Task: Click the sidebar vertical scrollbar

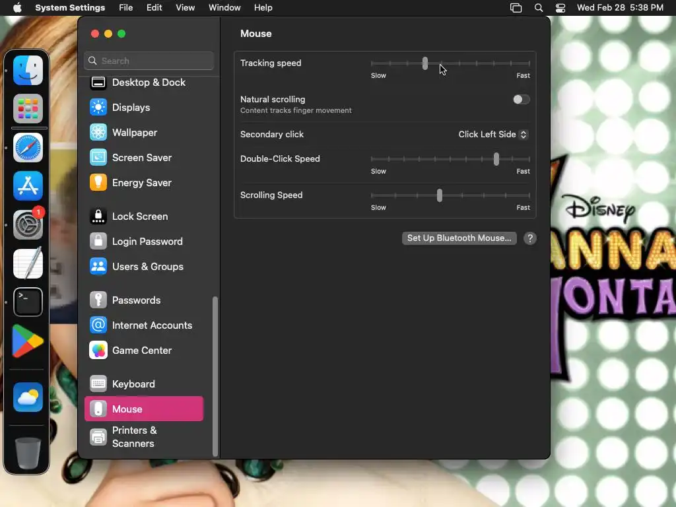Action: click(x=215, y=376)
